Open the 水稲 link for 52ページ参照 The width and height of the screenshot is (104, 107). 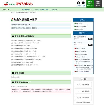pos(12,60)
